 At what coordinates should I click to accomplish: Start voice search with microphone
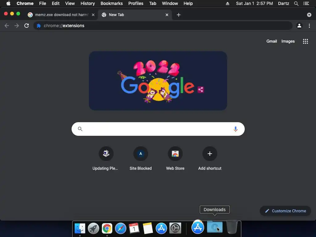235,129
